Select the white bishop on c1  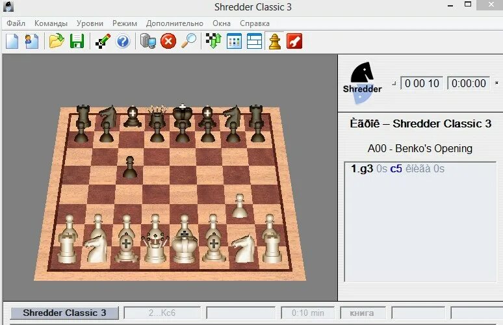pos(126,248)
